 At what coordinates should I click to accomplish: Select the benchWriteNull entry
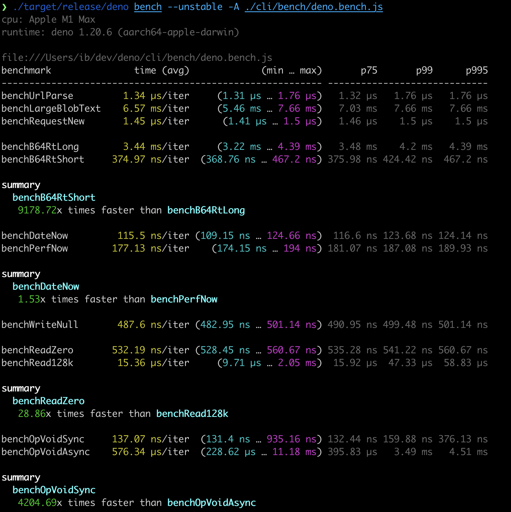40,324
